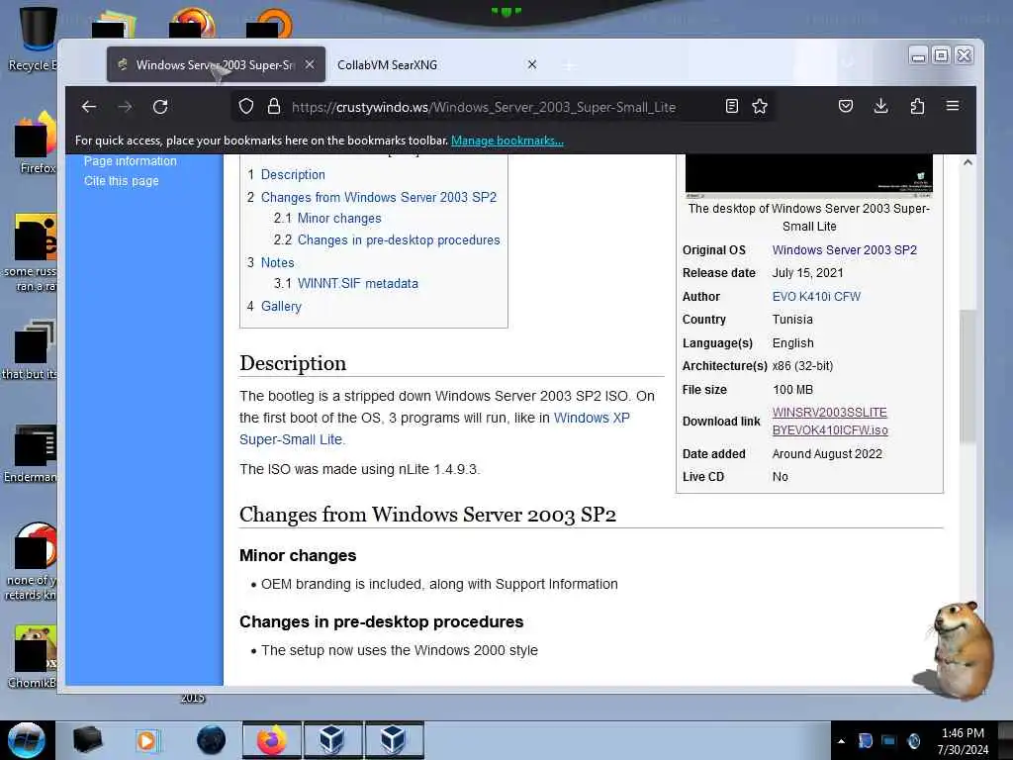Open the EVO K410i CFW author link
The height and width of the screenshot is (760, 1013).
[816, 297]
